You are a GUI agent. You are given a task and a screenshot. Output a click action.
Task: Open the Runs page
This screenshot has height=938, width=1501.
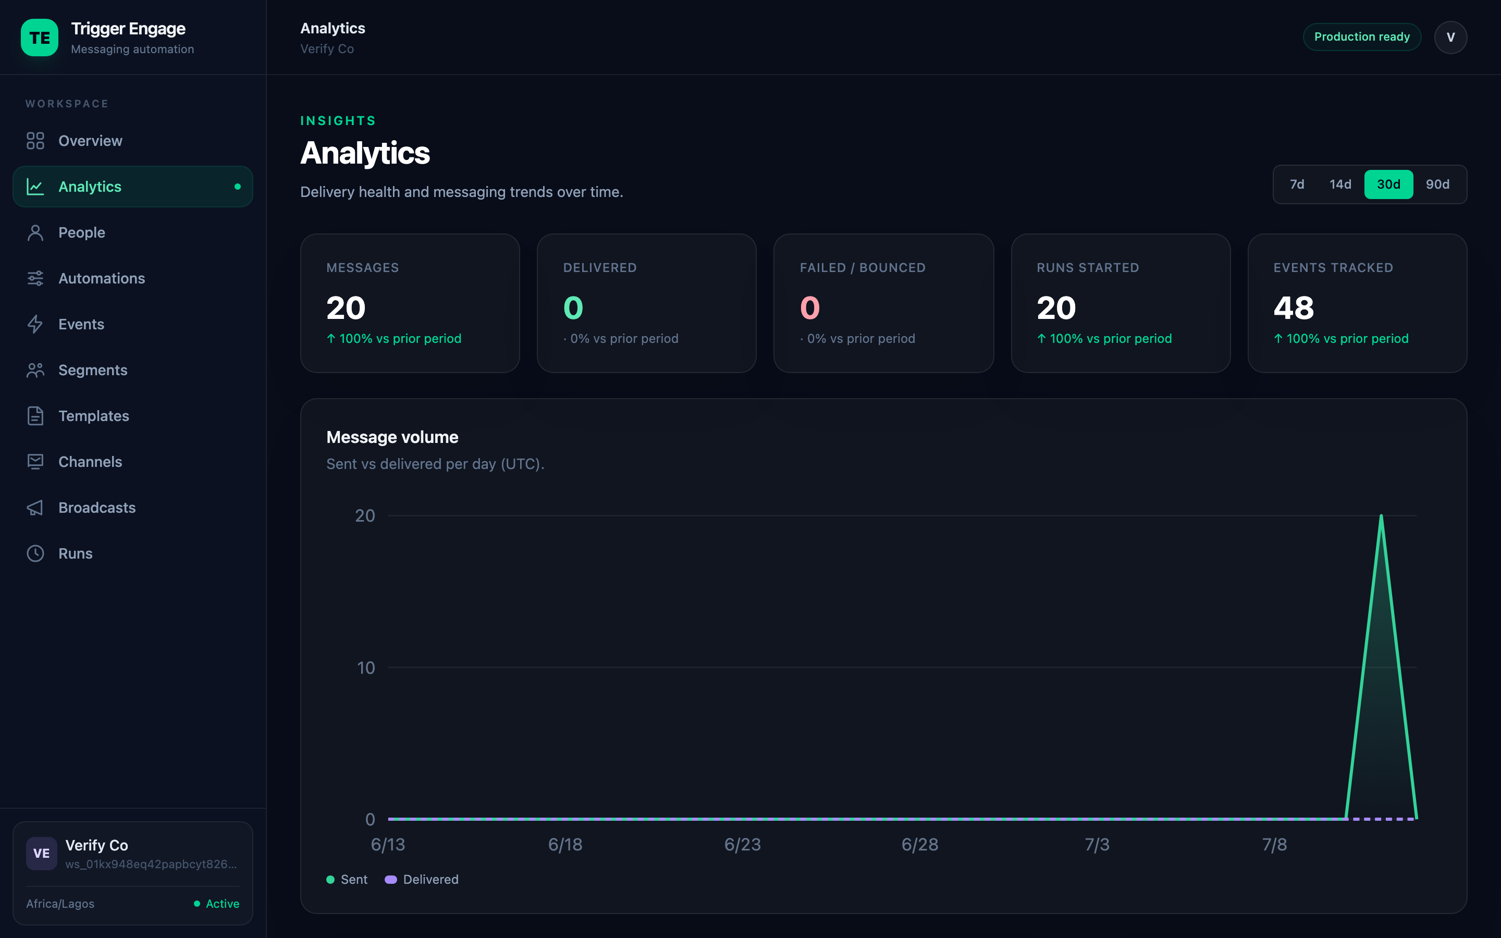point(133,554)
